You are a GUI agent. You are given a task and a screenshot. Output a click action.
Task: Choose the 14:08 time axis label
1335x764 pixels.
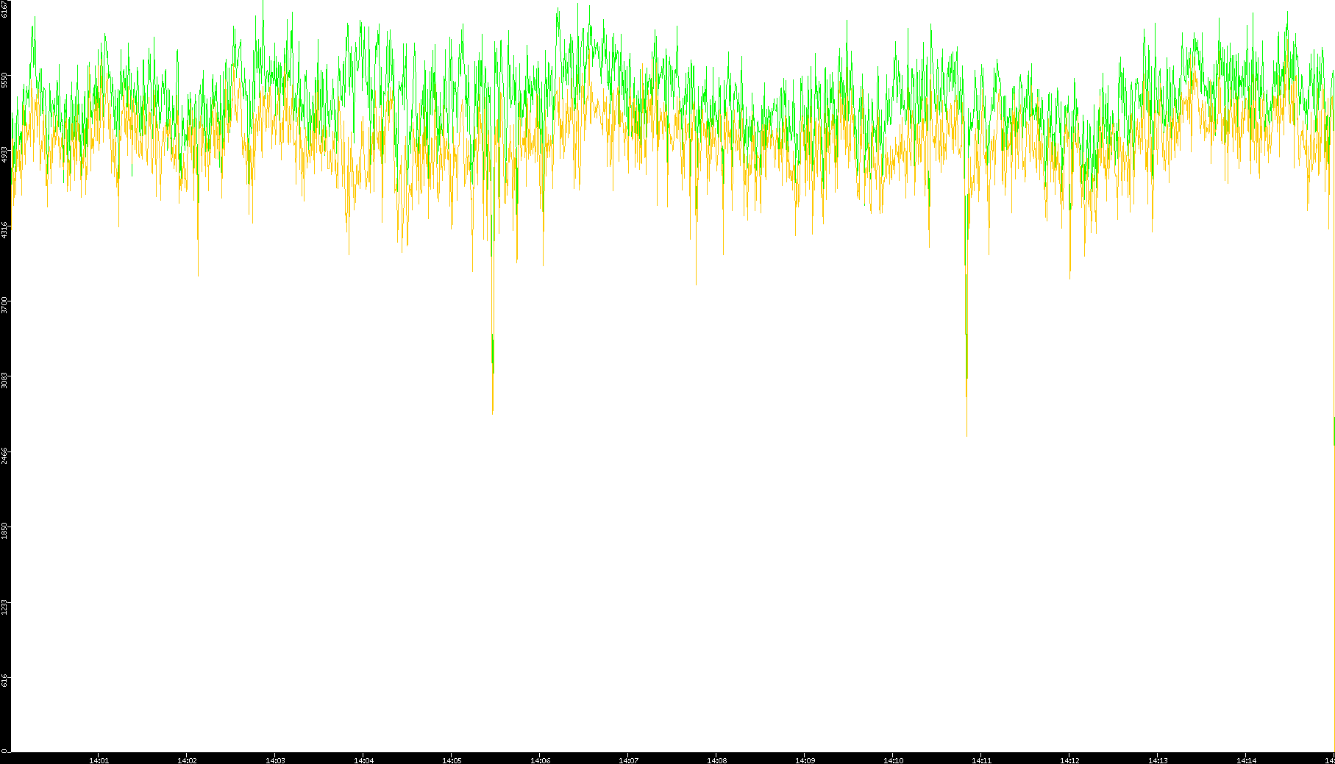(716, 760)
